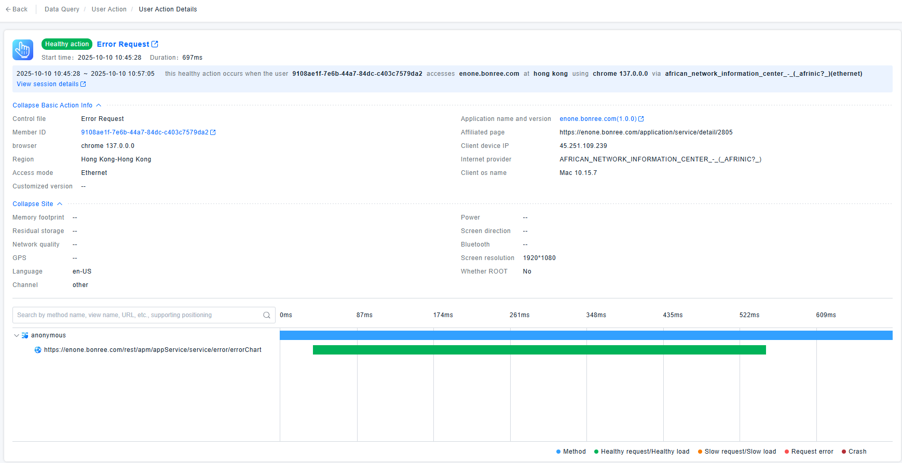Toggle Healthy request/Healthy load legend
This screenshot has height=463, width=902.
(x=641, y=452)
